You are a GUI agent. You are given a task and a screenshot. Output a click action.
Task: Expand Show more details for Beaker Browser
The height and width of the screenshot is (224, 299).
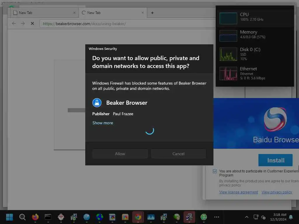(x=102, y=123)
